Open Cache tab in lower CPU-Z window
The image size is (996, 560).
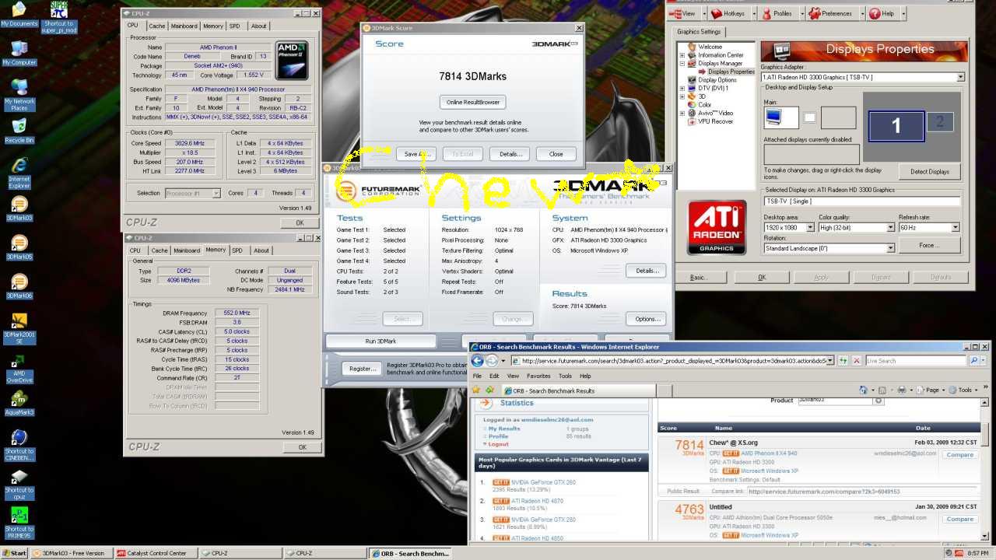tap(160, 250)
